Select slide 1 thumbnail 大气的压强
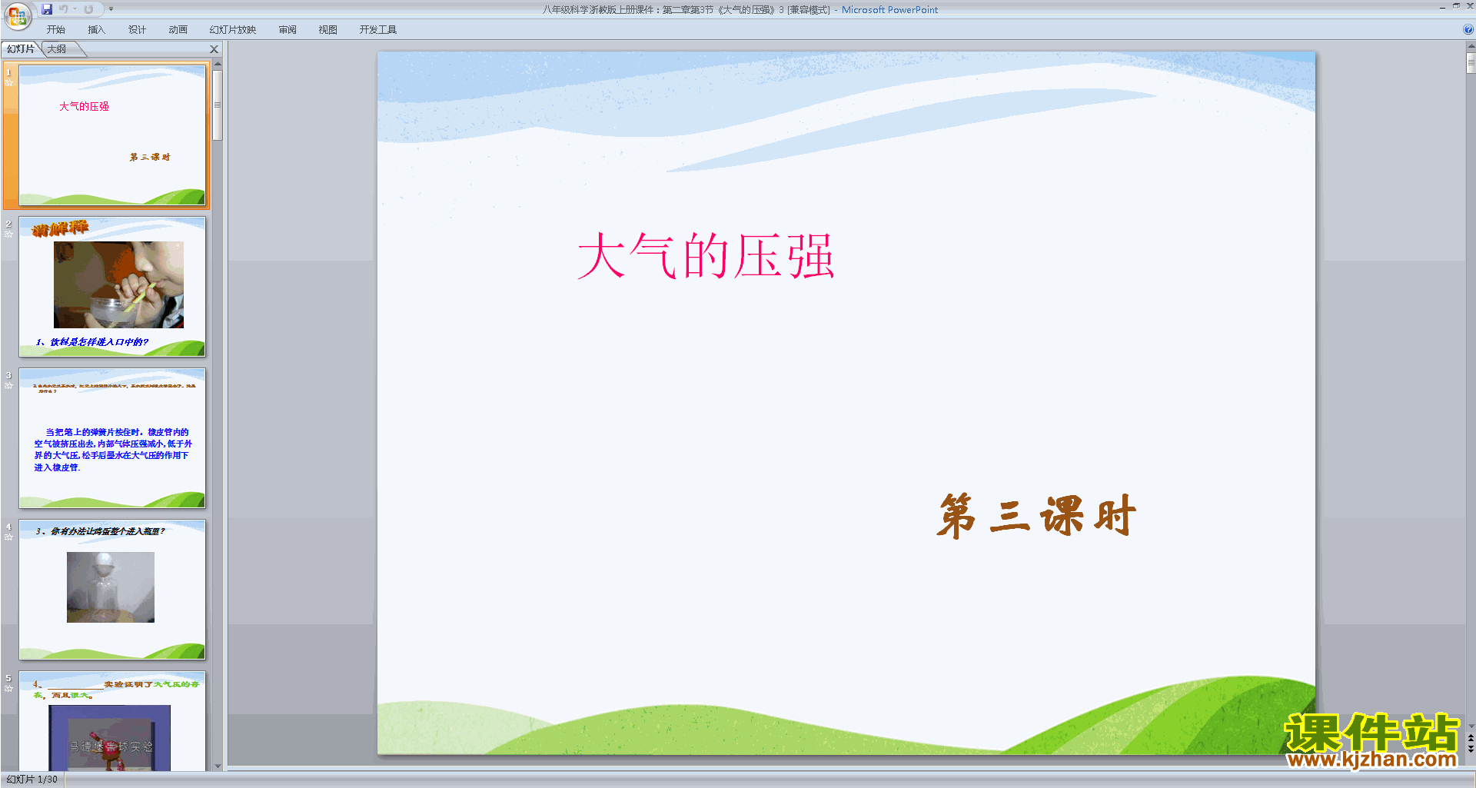This screenshot has height=788, width=1476. [x=112, y=135]
